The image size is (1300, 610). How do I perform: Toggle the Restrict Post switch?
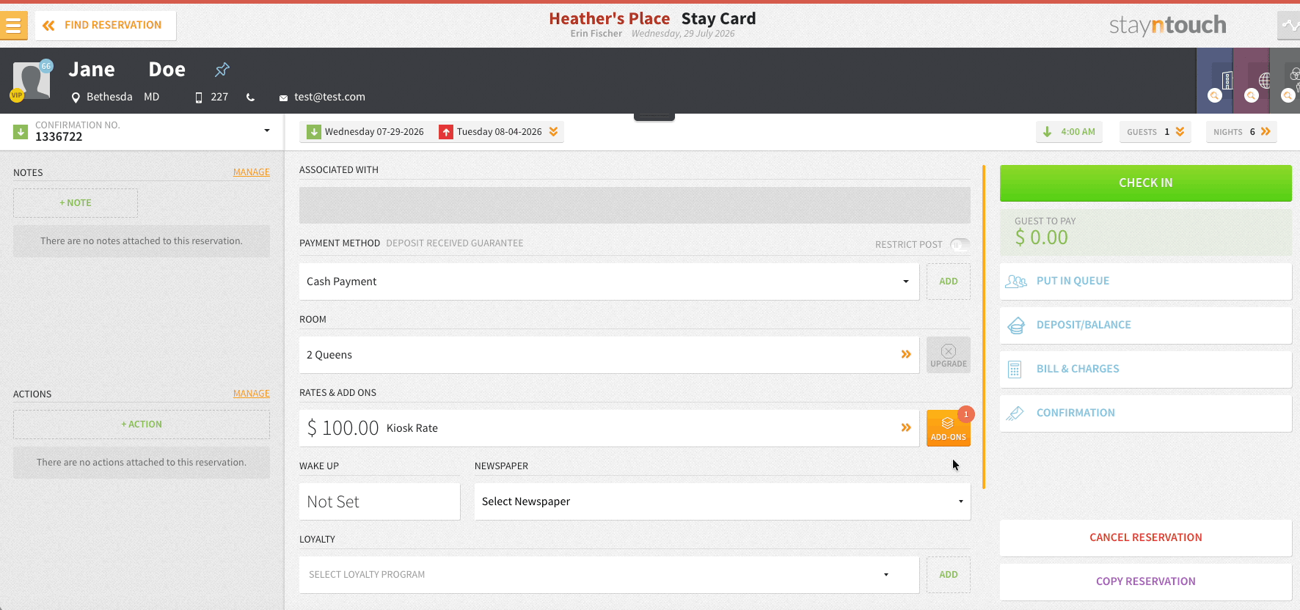(960, 244)
